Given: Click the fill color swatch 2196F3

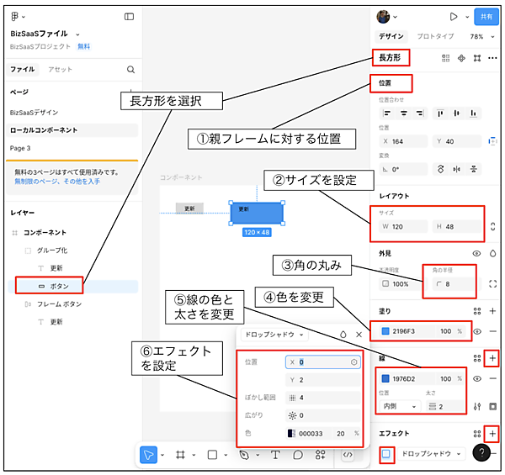Looking at the screenshot, I should pos(385,332).
